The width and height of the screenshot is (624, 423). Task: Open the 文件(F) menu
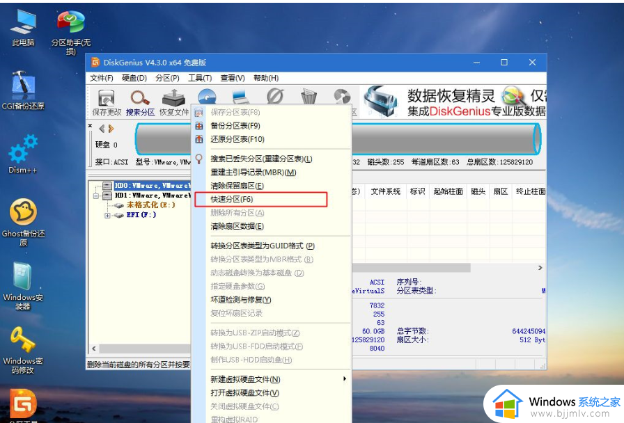tap(102, 78)
